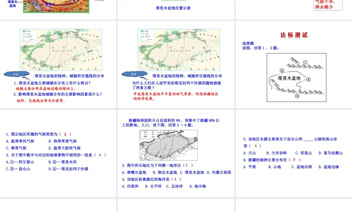Select option A. 准噶尔盆地
The width and height of the screenshot is (352, 211).
[x=134, y=172]
